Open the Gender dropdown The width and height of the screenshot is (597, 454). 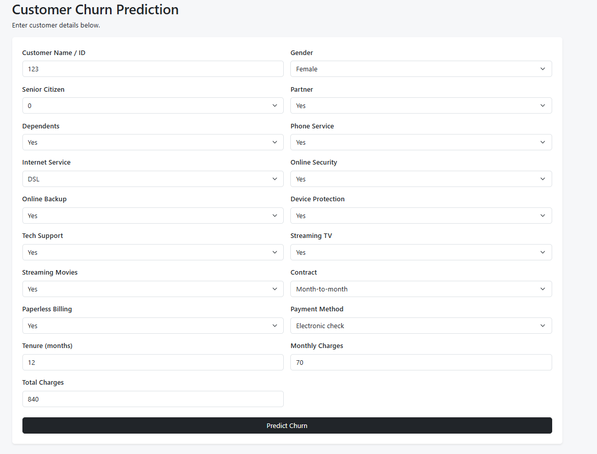(421, 69)
